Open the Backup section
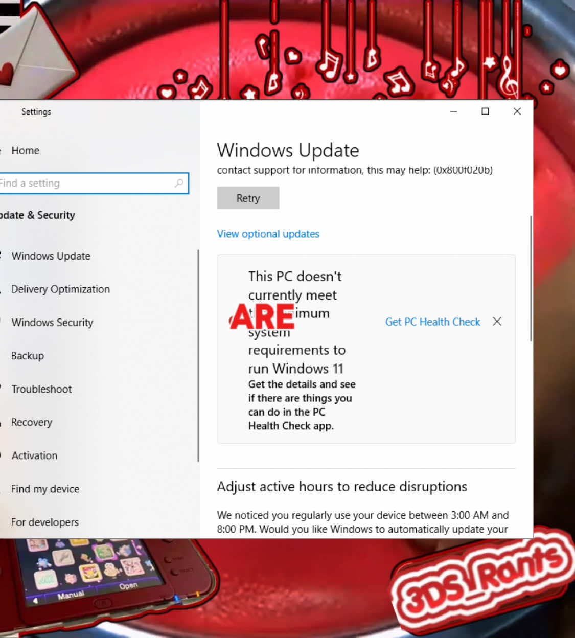The width and height of the screenshot is (575, 638). pos(28,355)
